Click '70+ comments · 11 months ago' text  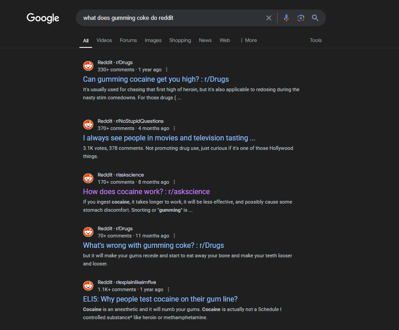tap(133, 236)
